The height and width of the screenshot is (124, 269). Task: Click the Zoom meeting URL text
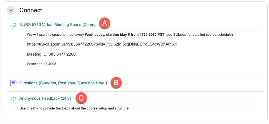tap(102, 44)
